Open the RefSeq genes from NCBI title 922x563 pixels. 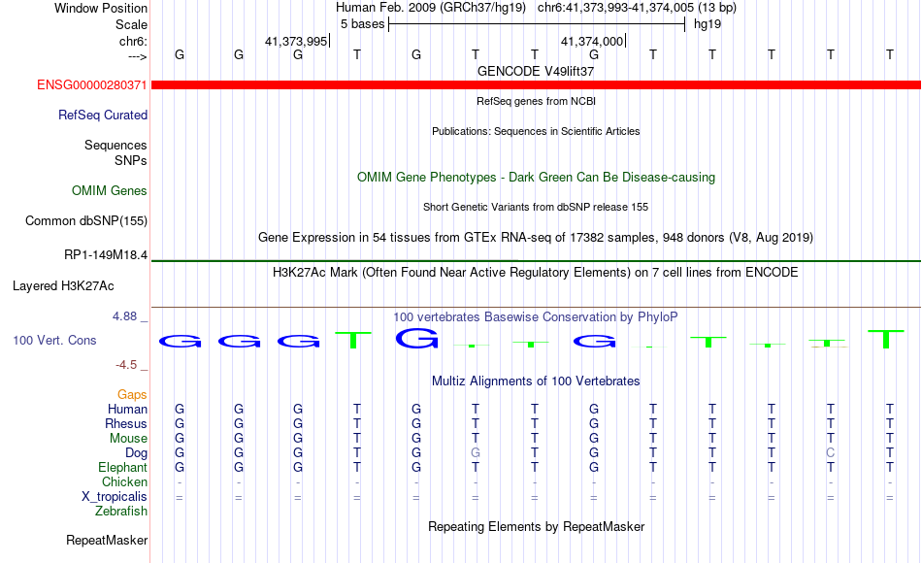point(536,101)
